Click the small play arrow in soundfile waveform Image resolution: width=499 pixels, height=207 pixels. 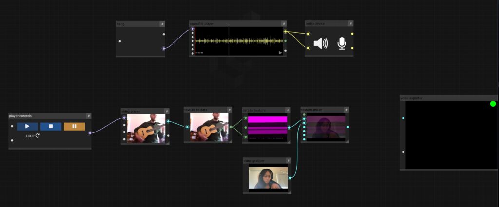click(280, 53)
